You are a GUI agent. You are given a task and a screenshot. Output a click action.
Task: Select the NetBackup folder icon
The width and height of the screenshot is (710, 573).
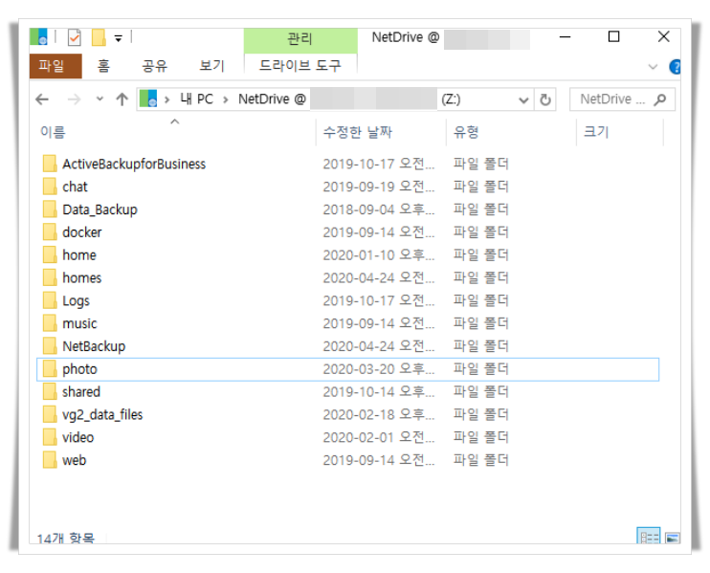(x=50, y=346)
